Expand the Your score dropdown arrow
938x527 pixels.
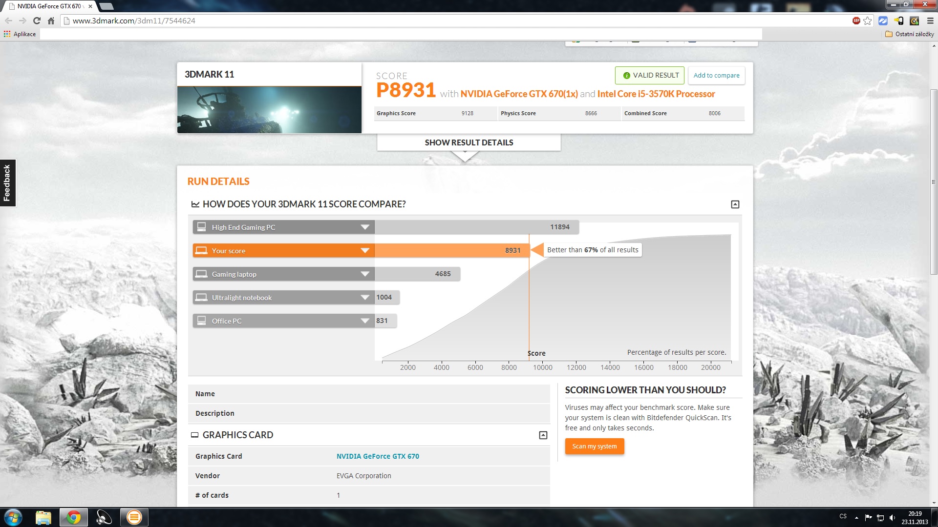(364, 250)
